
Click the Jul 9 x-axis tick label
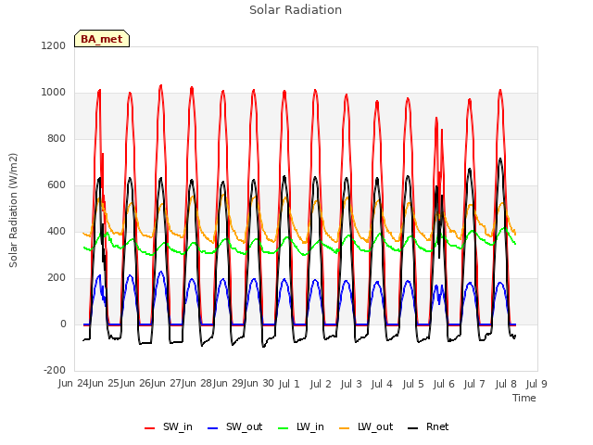pyautogui.click(x=536, y=384)
